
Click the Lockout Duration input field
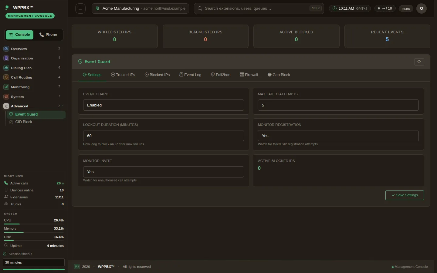pos(164,136)
